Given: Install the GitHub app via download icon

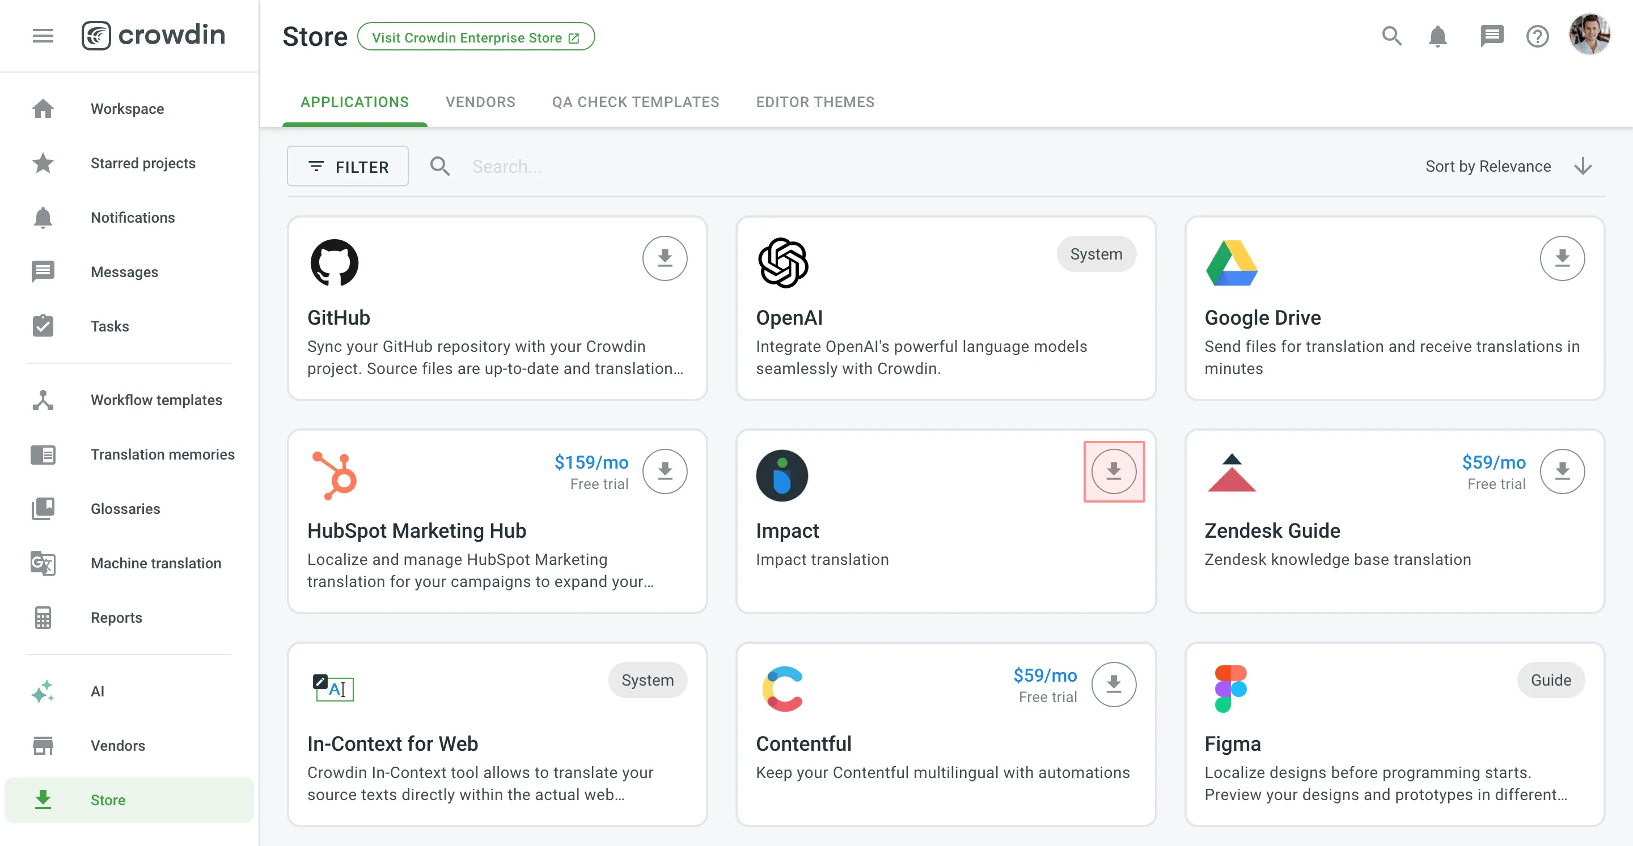Looking at the screenshot, I should click(665, 258).
